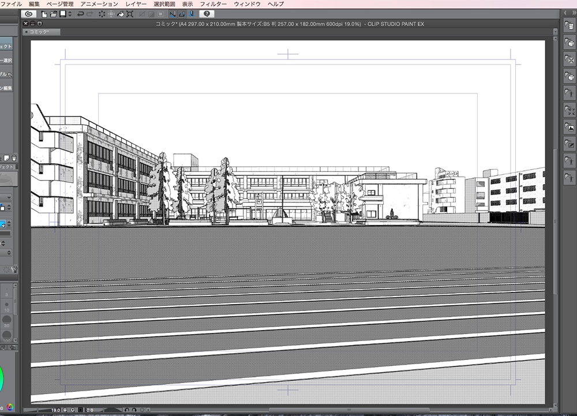Click the canvas horizontal scrollbar
The width and height of the screenshot is (577, 416).
pyautogui.click(x=349, y=410)
